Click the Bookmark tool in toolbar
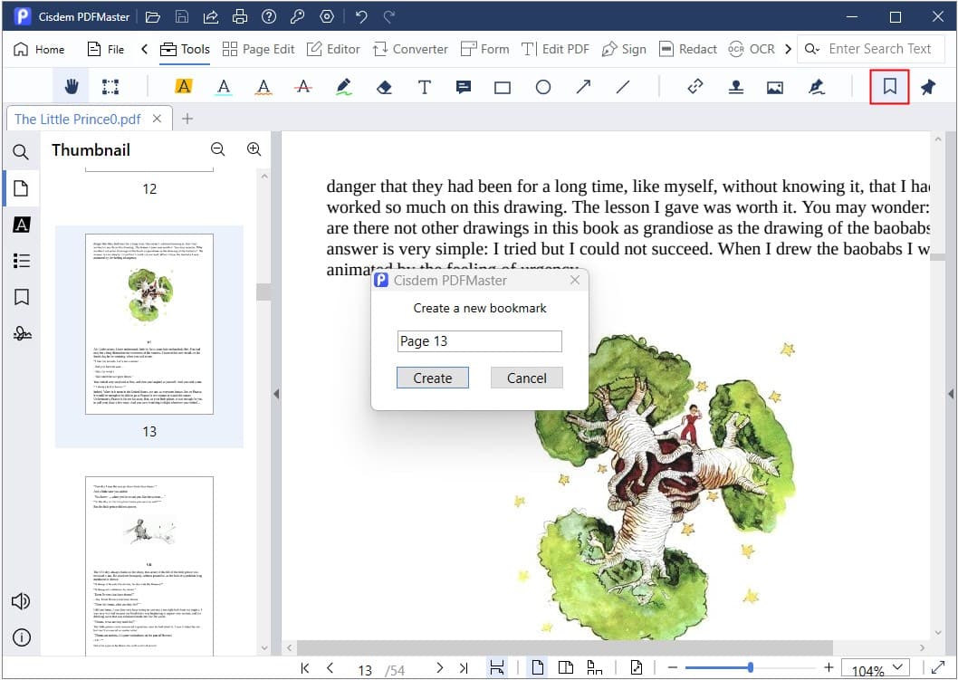Image resolution: width=958 pixels, height=680 pixels. (889, 87)
